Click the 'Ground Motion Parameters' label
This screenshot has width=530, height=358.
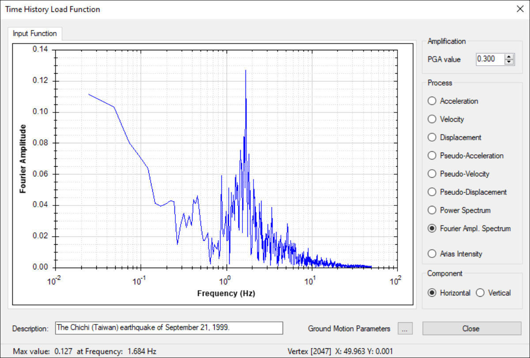[x=349, y=328]
